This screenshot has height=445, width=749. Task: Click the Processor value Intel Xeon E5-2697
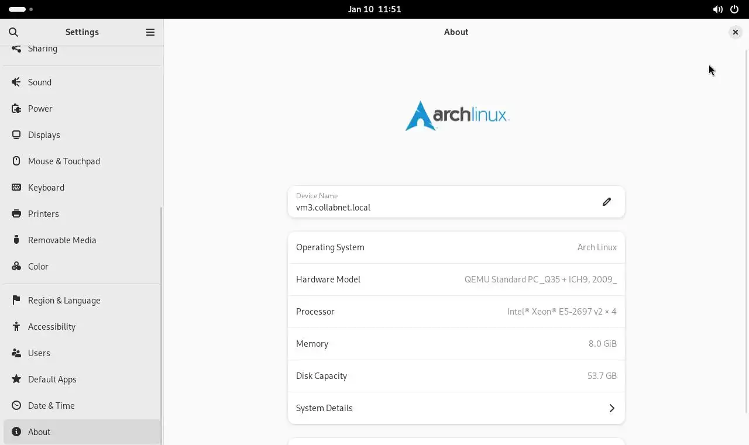(x=562, y=312)
